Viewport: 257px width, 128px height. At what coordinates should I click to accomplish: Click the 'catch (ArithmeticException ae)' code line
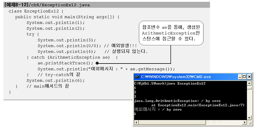72,57
